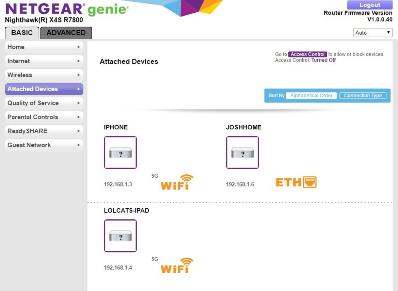398x291 pixels.
Task: Click the WiFi icon for IPHONE
Action: pyautogui.click(x=177, y=182)
